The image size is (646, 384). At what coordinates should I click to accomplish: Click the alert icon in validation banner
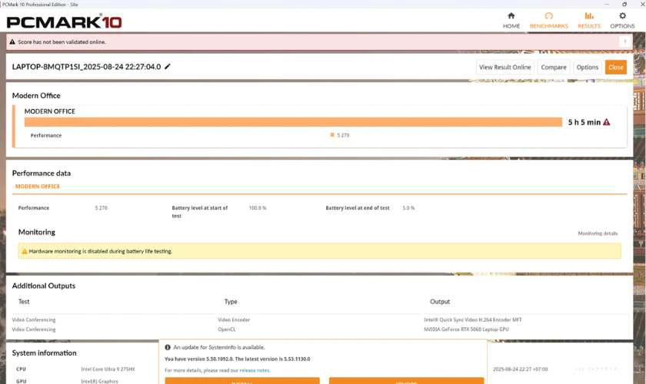[12, 42]
